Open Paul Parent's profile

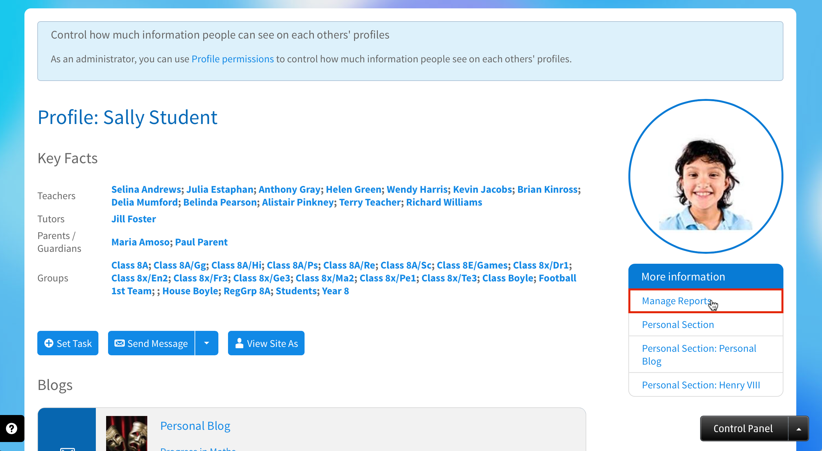[x=201, y=242]
